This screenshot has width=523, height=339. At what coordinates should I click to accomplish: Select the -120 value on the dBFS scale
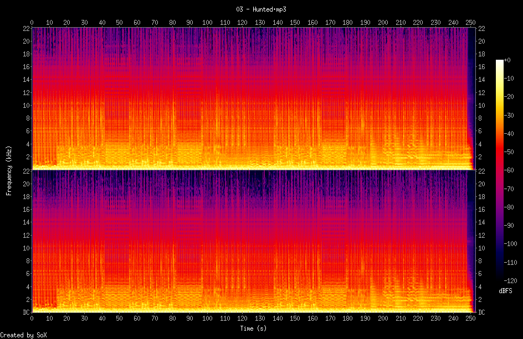(512, 280)
